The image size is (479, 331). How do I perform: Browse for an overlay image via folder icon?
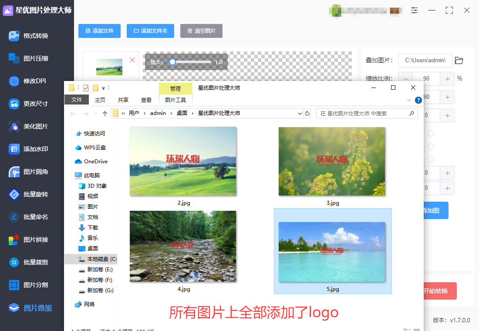459,60
